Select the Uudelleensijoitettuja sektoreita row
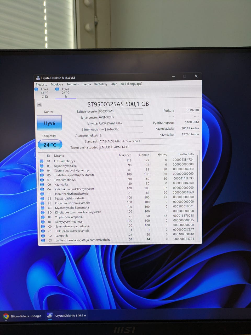Screen dimensions: 251x335 pyautogui.click(x=75, y=175)
